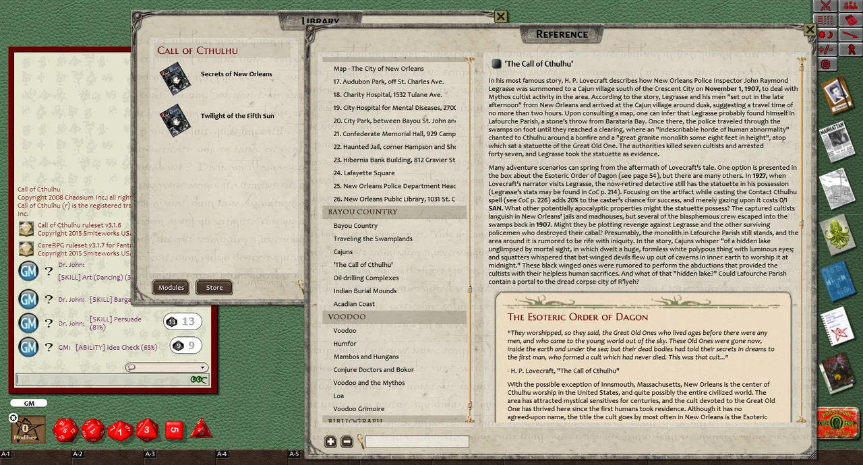Open the blueprint encounters icon
863x465 pixels.
click(x=837, y=280)
